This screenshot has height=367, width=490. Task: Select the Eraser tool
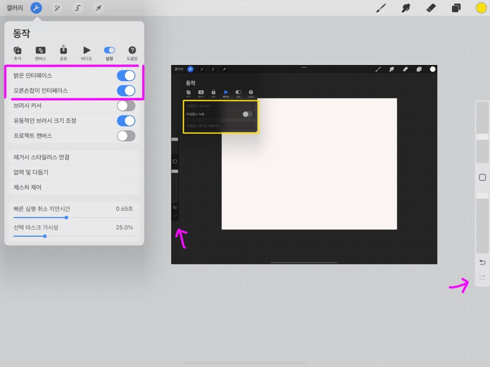click(431, 8)
